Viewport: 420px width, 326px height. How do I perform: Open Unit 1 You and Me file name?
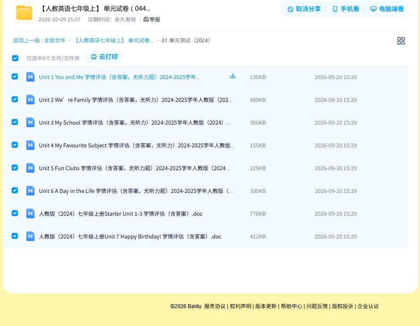[x=119, y=77]
